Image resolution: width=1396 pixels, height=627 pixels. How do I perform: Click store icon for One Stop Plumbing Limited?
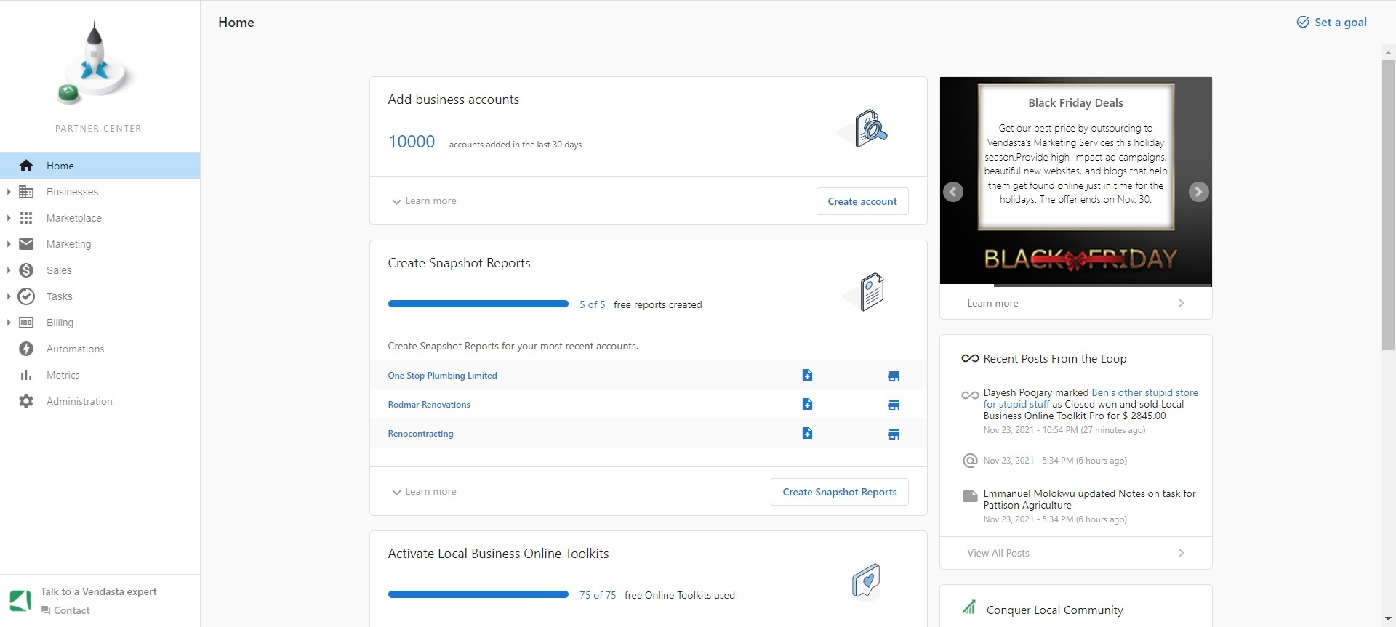pos(894,376)
